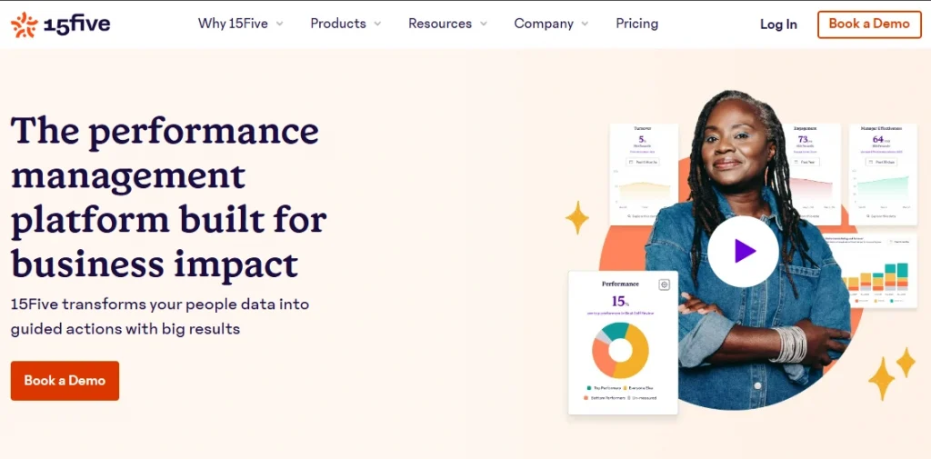Open the time period selector on the Turnover card
Viewport: 931px width, 459px height.
click(x=643, y=162)
